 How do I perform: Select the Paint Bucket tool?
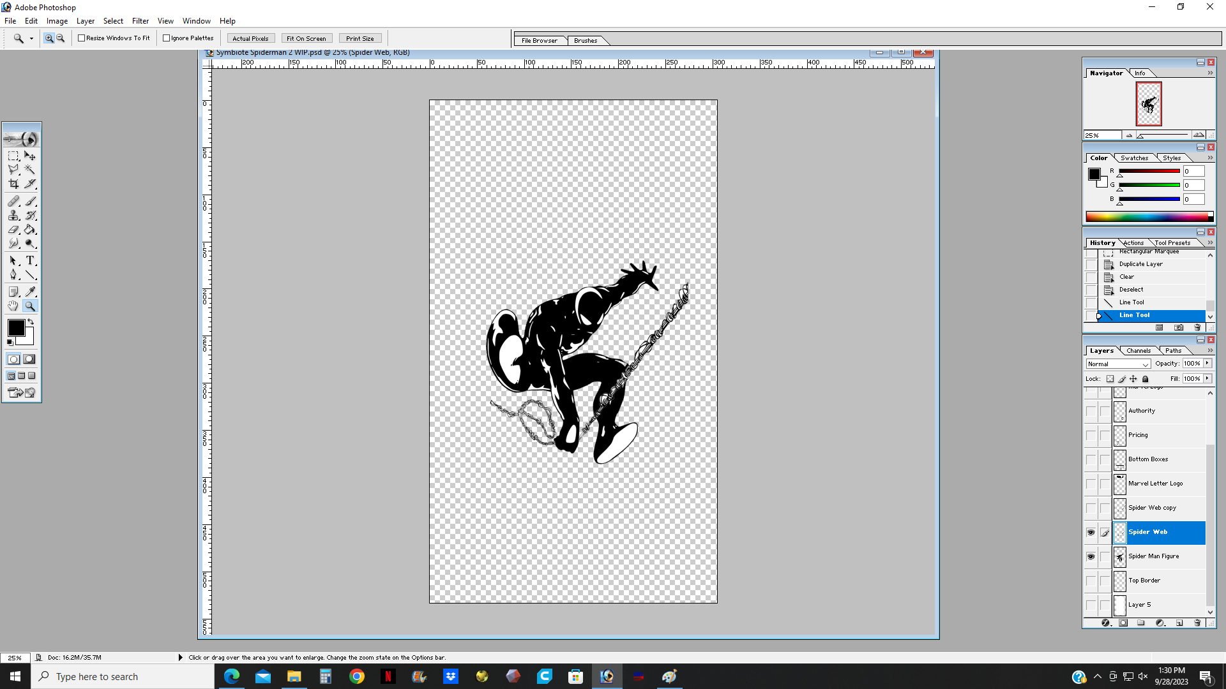pos(30,230)
